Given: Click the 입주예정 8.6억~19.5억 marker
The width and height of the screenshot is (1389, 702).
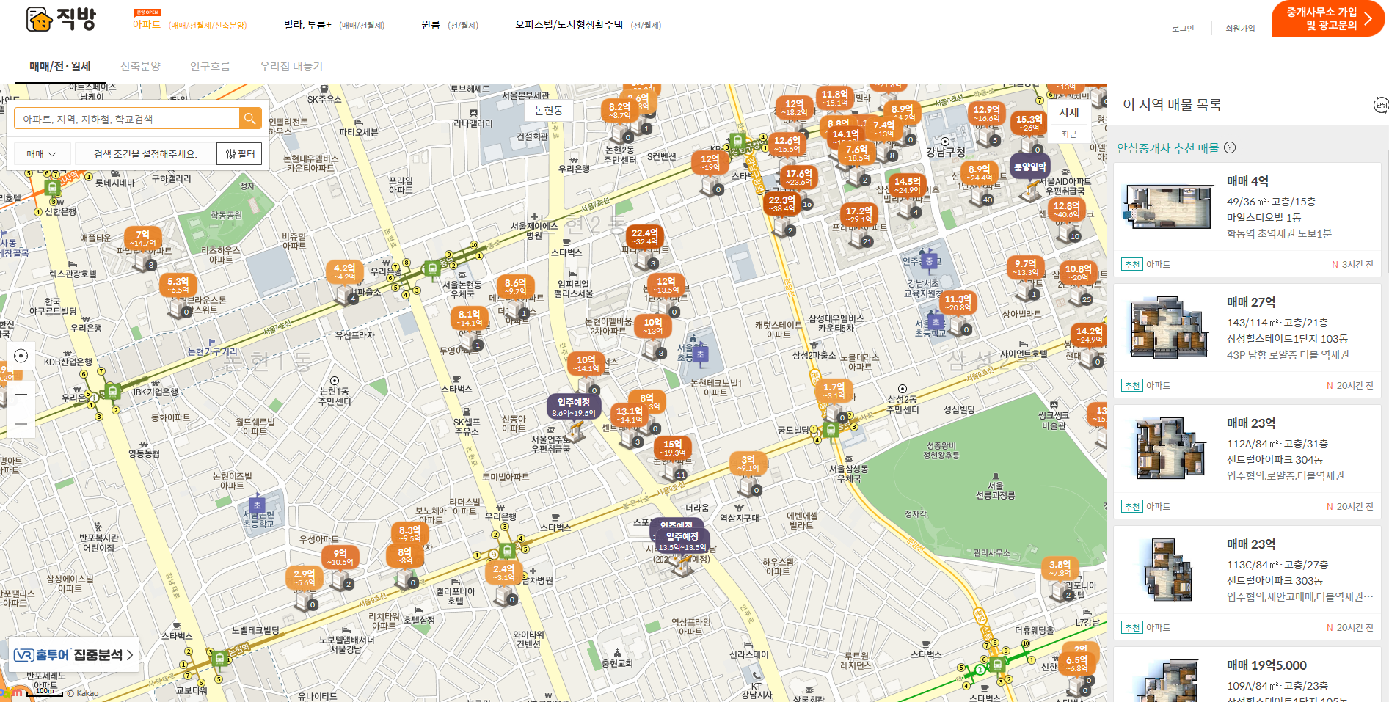Looking at the screenshot, I should tap(574, 407).
